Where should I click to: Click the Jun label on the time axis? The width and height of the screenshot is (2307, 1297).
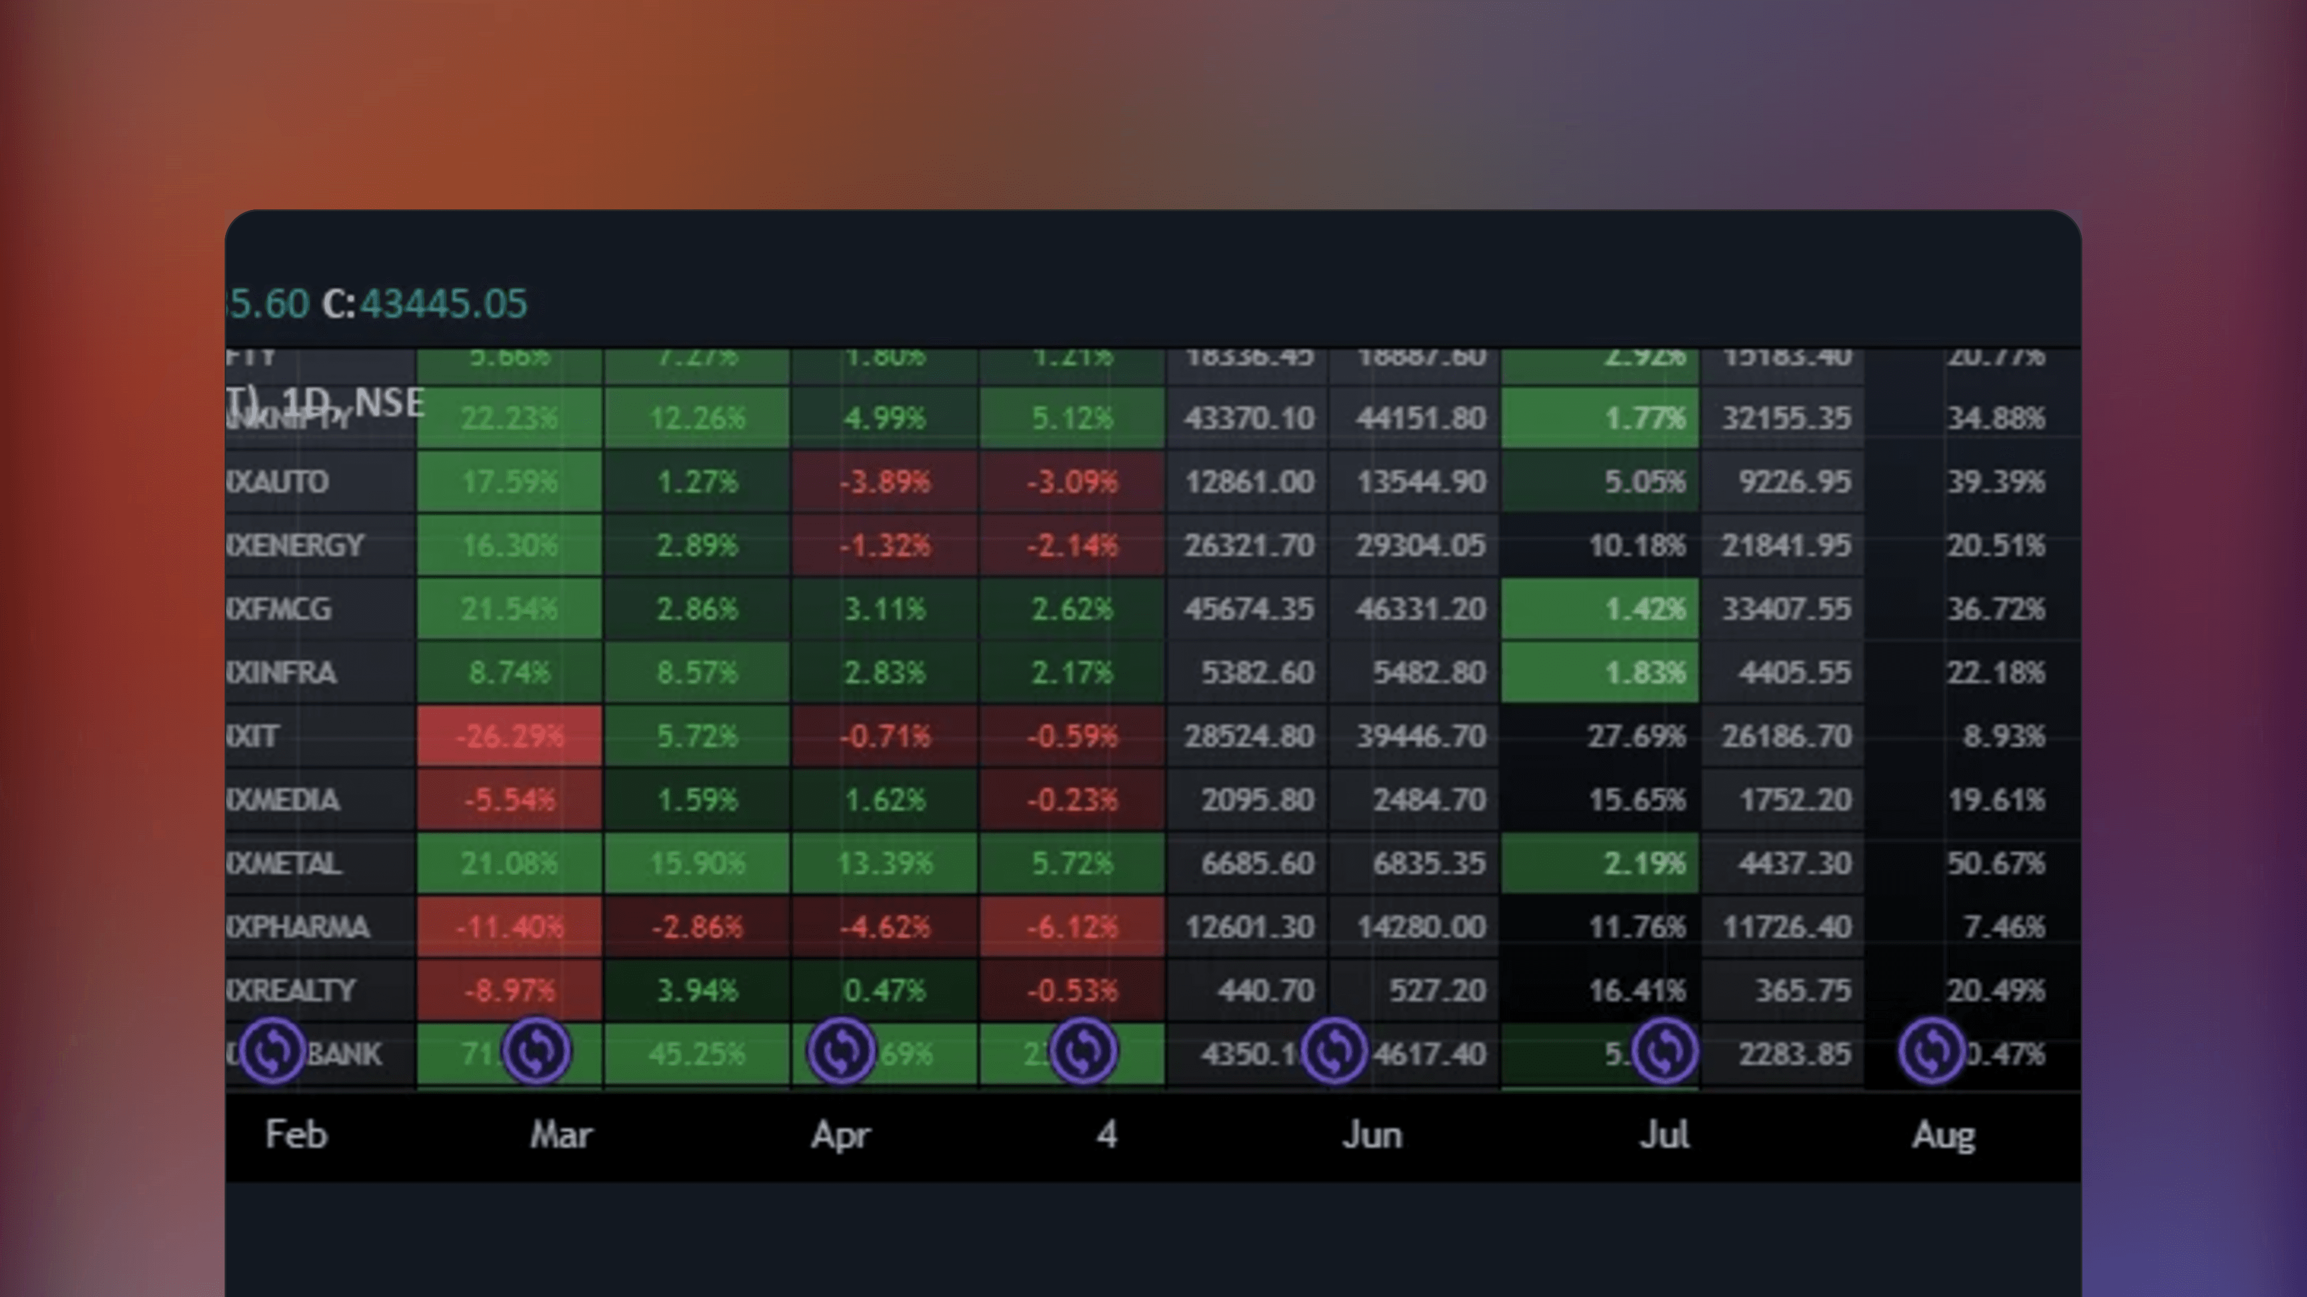[x=1371, y=1135]
